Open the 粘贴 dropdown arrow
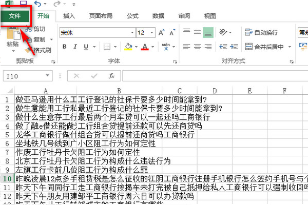The height and width of the screenshot is (205, 308). (x=13, y=51)
